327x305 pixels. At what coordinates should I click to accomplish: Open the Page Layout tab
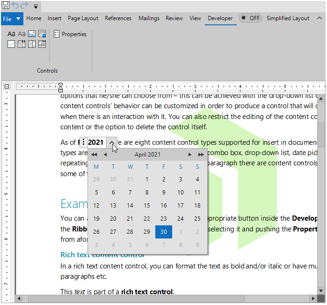click(83, 18)
